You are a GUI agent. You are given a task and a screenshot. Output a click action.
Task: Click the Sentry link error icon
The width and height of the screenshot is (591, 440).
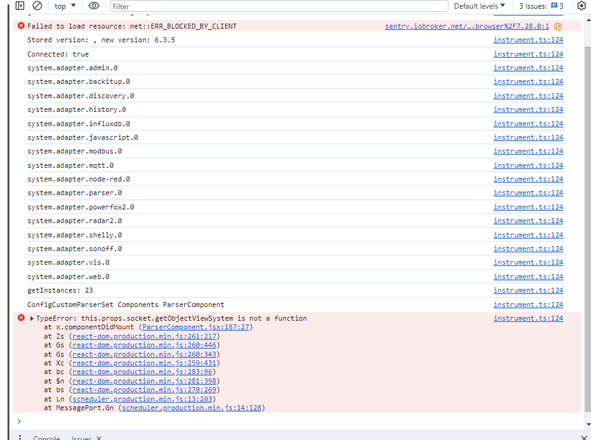pos(557,26)
